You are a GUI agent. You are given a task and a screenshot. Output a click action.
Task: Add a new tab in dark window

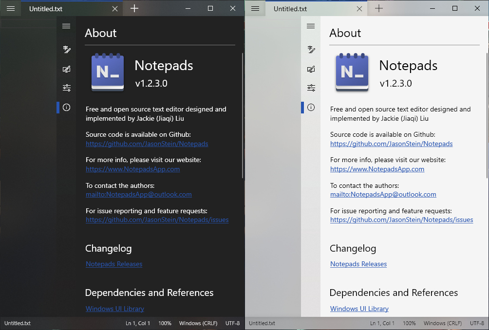pyautogui.click(x=134, y=8)
